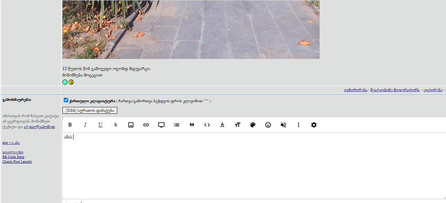This screenshot has height=203, width=446.
Task: Open the იგნორირება link
Action: pos(355,90)
